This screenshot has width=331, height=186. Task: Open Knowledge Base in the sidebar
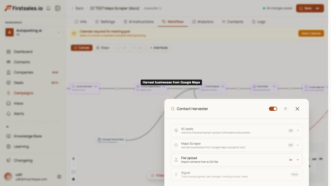point(33,136)
